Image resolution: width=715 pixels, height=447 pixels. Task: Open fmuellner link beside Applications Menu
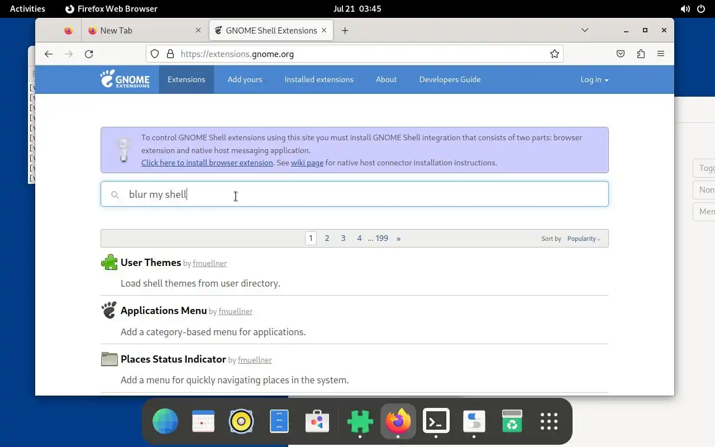[x=235, y=311]
